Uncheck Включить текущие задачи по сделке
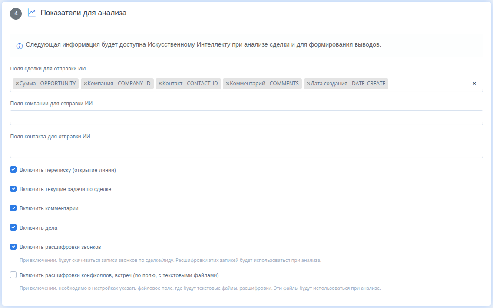This screenshot has height=308, width=493. (13, 189)
